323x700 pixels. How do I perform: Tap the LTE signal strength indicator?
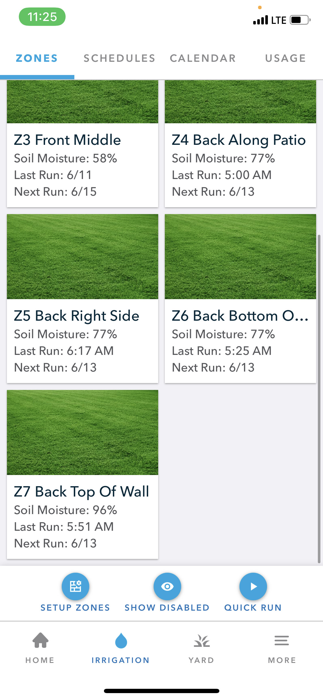coord(260,20)
